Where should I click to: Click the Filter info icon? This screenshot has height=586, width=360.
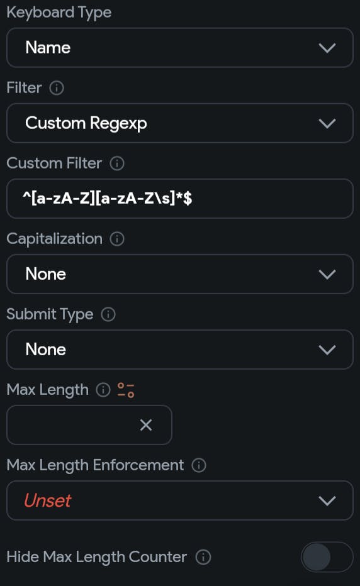pyautogui.click(x=57, y=88)
